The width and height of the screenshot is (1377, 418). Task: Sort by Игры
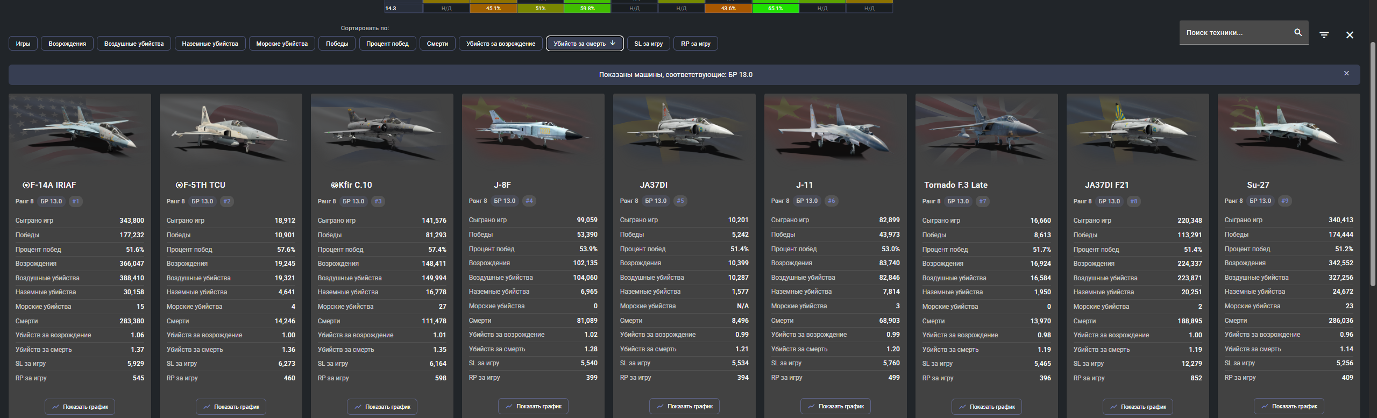pos(23,44)
